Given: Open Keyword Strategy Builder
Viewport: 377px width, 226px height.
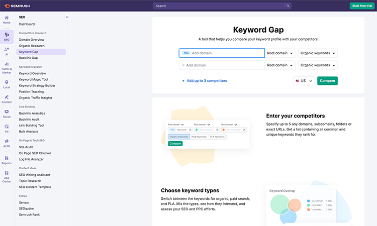Looking at the screenshot, I should [37, 85].
